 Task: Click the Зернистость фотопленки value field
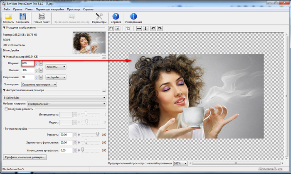66,143
